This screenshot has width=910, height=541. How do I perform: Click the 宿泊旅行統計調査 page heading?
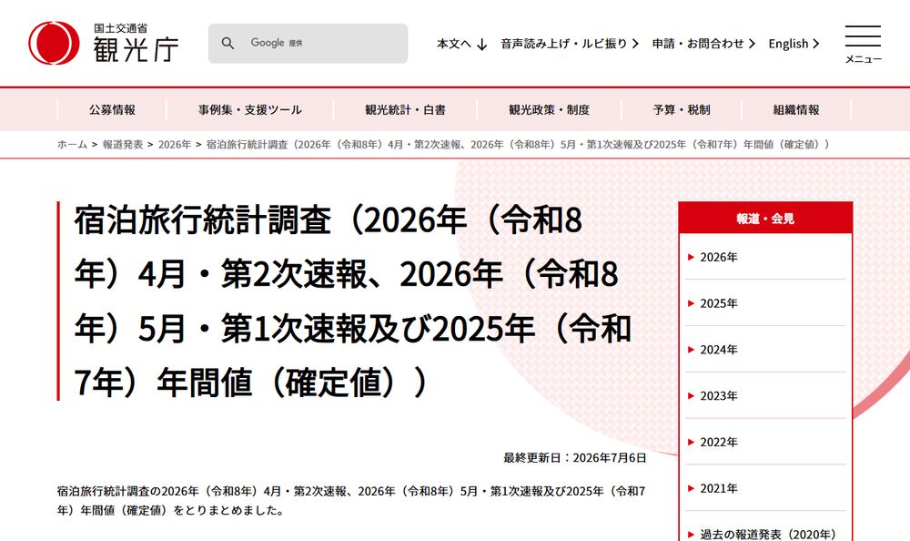coord(352,301)
